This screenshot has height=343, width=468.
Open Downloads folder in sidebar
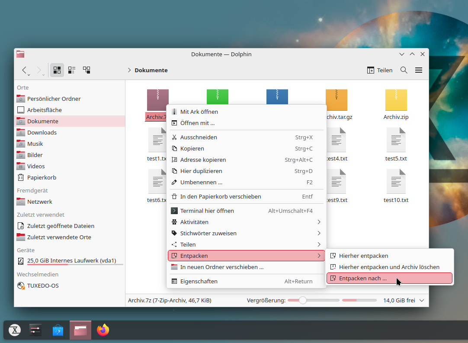coord(70,132)
